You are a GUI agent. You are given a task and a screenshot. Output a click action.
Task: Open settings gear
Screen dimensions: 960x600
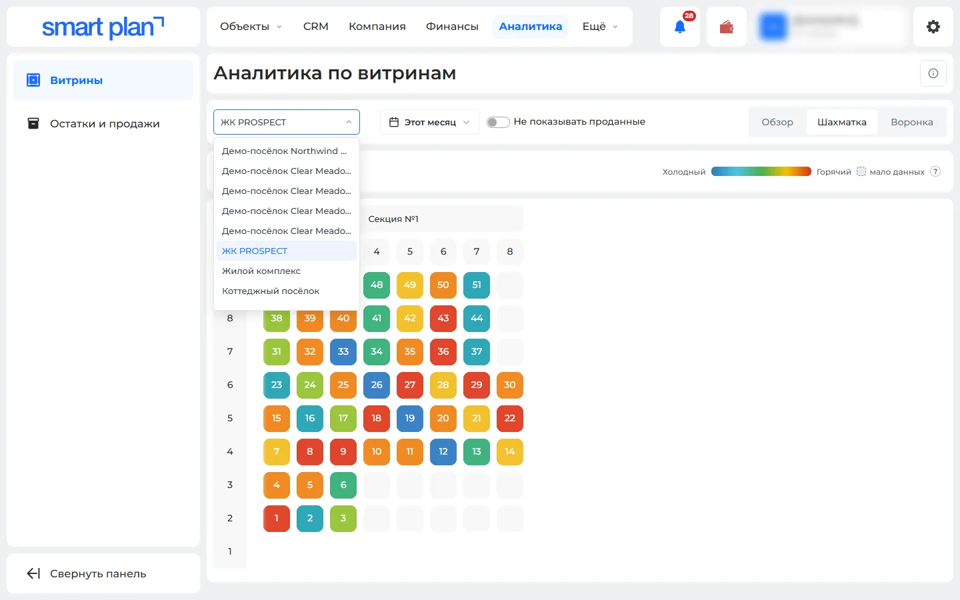tap(933, 27)
